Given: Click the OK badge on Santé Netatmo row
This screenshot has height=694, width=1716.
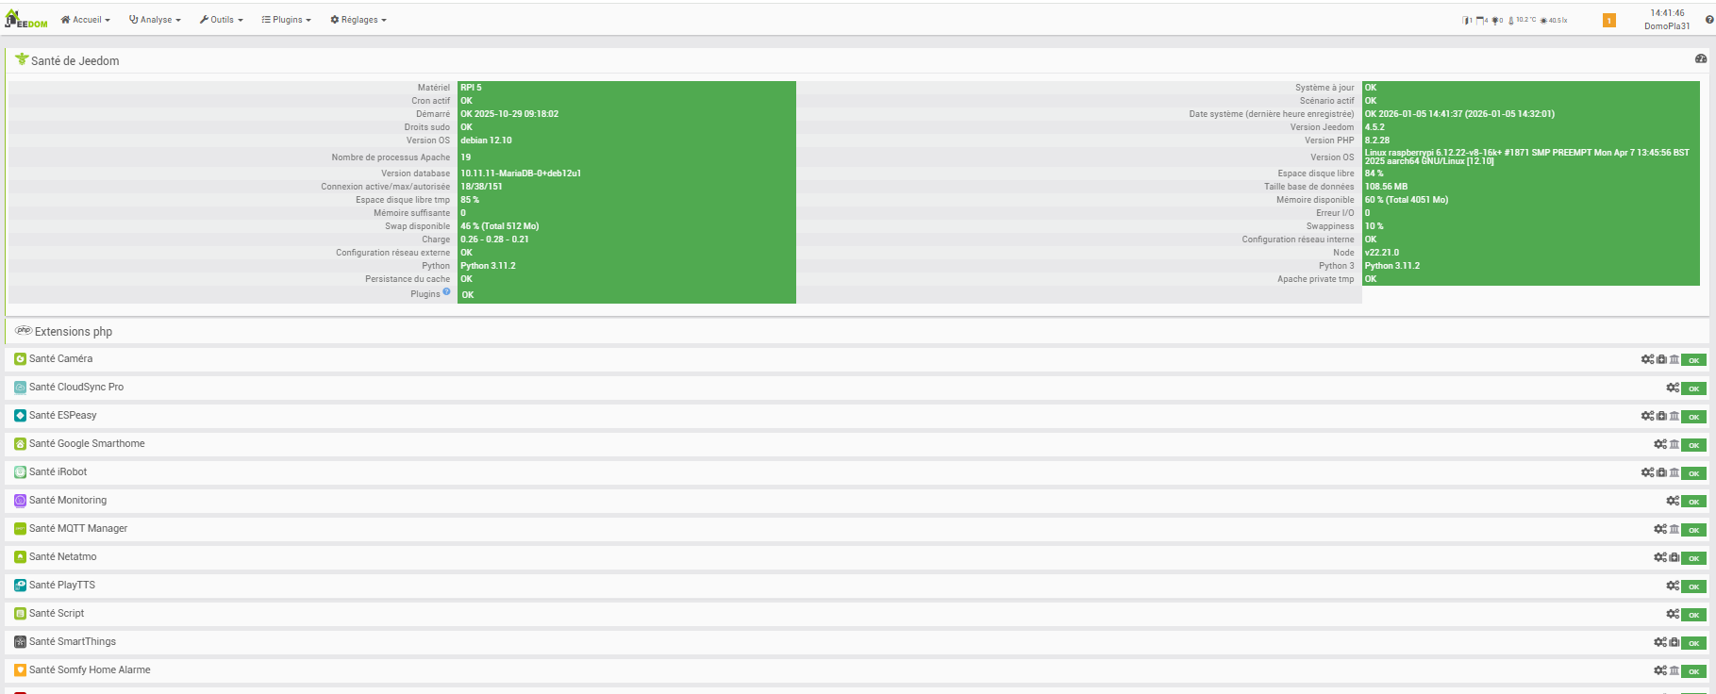Looking at the screenshot, I should [x=1694, y=558].
